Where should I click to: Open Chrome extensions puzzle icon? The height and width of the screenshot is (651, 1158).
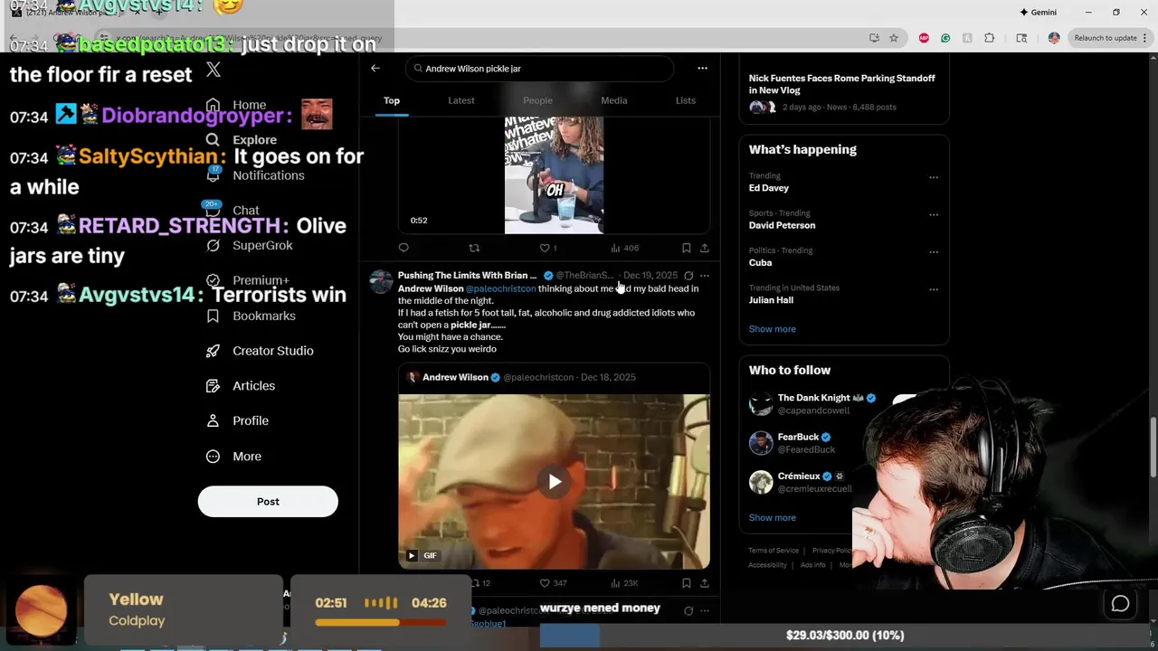(x=989, y=38)
